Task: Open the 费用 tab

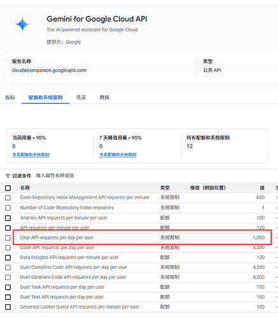Action: point(104,97)
